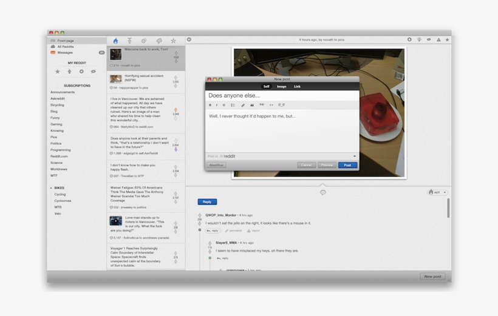Select the Hot flame filter icon

pos(115,41)
